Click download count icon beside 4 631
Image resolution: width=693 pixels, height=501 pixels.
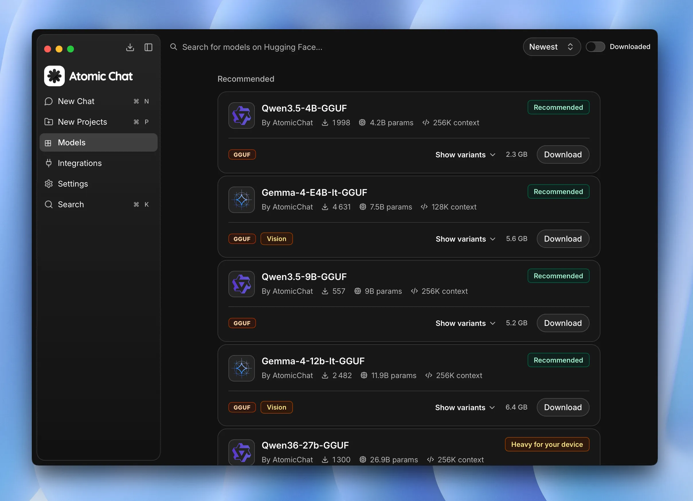pos(325,207)
